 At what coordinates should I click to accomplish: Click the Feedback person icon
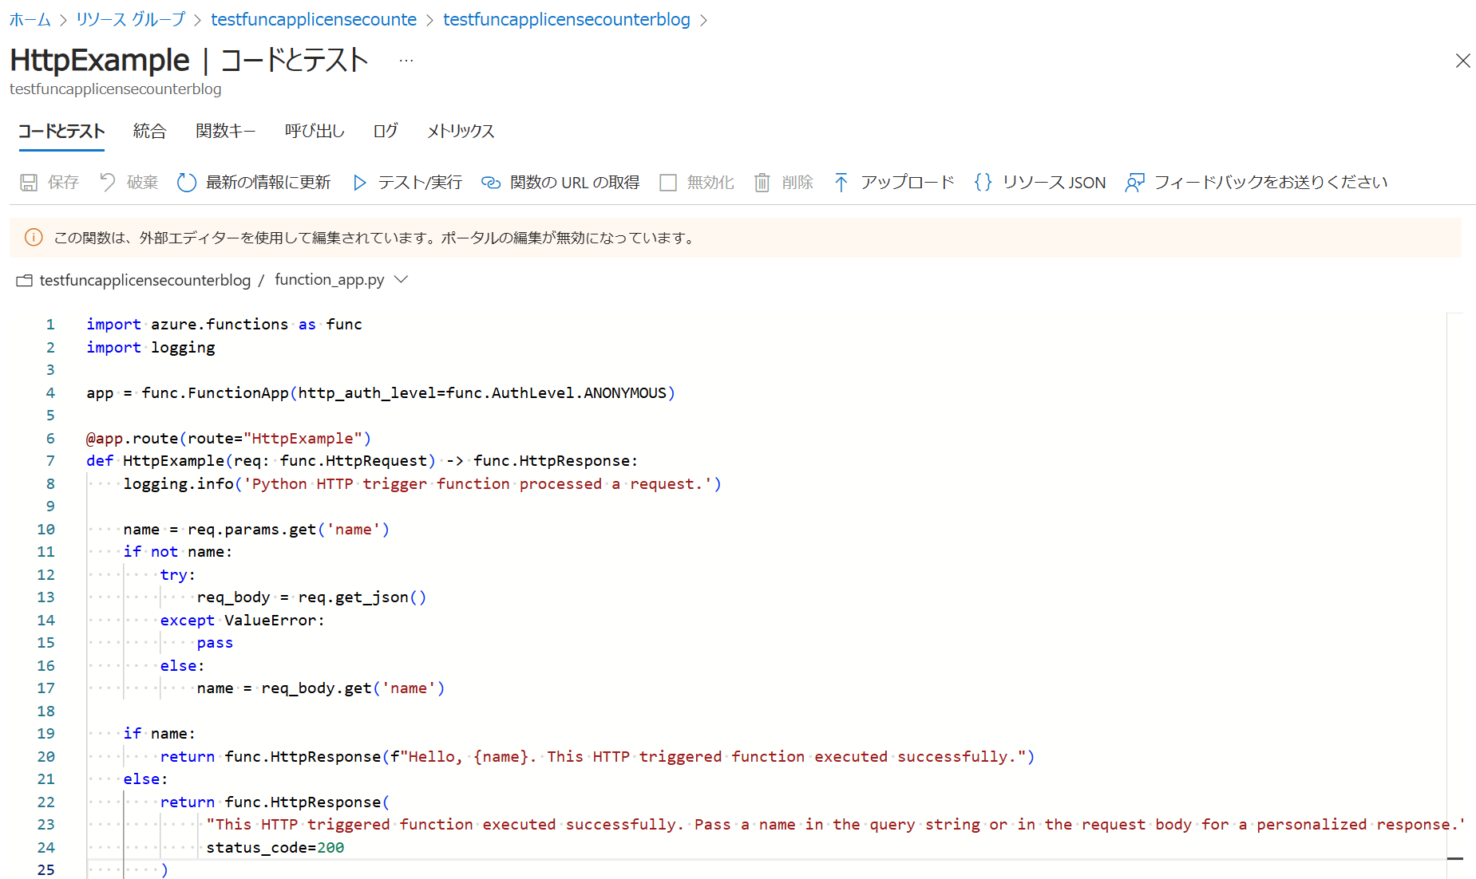point(1134,183)
